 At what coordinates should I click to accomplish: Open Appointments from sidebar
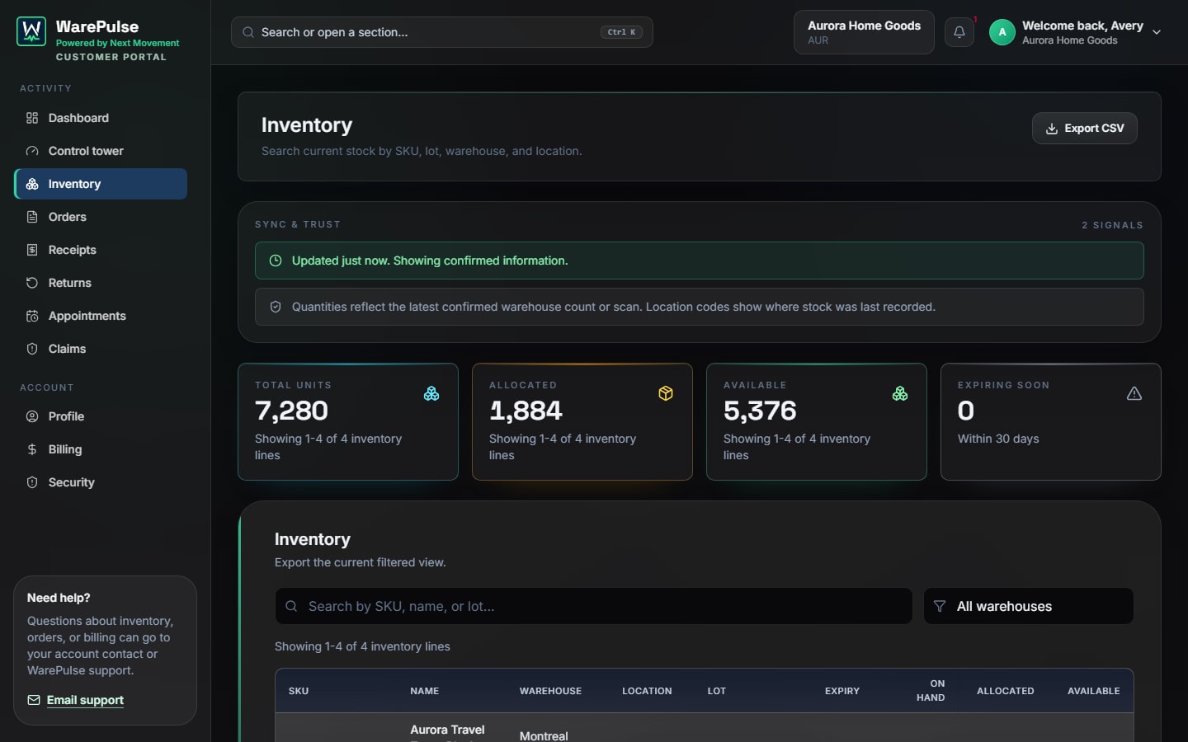click(x=101, y=316)
